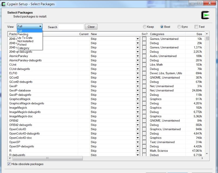218x173 pixels.
Task: Select the ELFIO package row name
Action: click(13, 73)
